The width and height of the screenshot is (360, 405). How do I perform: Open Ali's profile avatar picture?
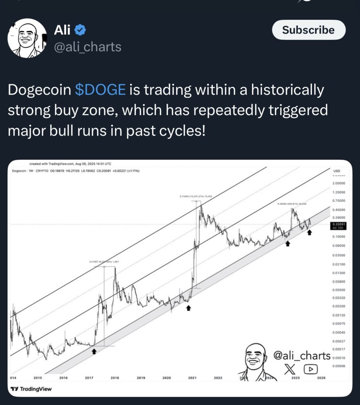click(27, 38)
